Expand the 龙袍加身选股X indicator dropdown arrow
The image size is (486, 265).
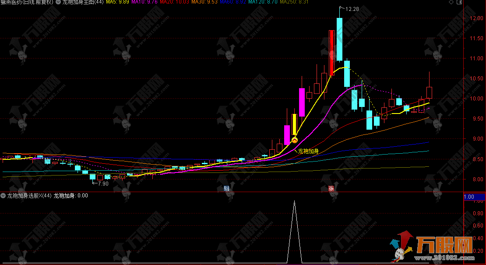pos(4,196)
